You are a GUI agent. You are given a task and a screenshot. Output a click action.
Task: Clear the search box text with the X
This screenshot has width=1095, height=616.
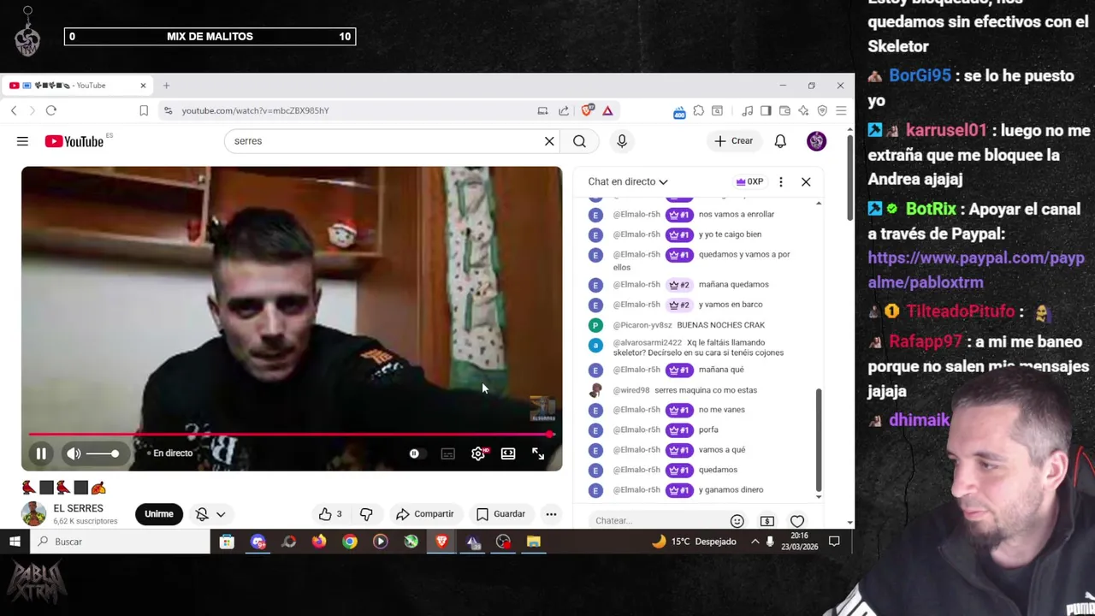tap(549, 141)
